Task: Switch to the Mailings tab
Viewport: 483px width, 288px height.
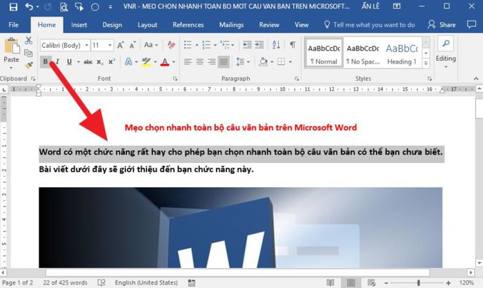Action: point(231,25)
